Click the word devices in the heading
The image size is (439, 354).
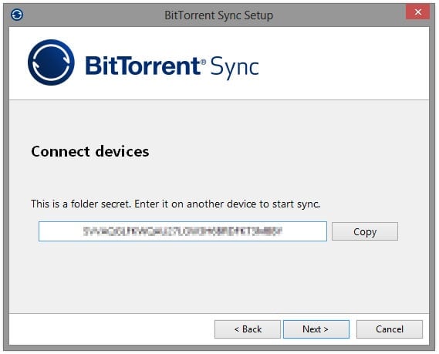point(122,151)
